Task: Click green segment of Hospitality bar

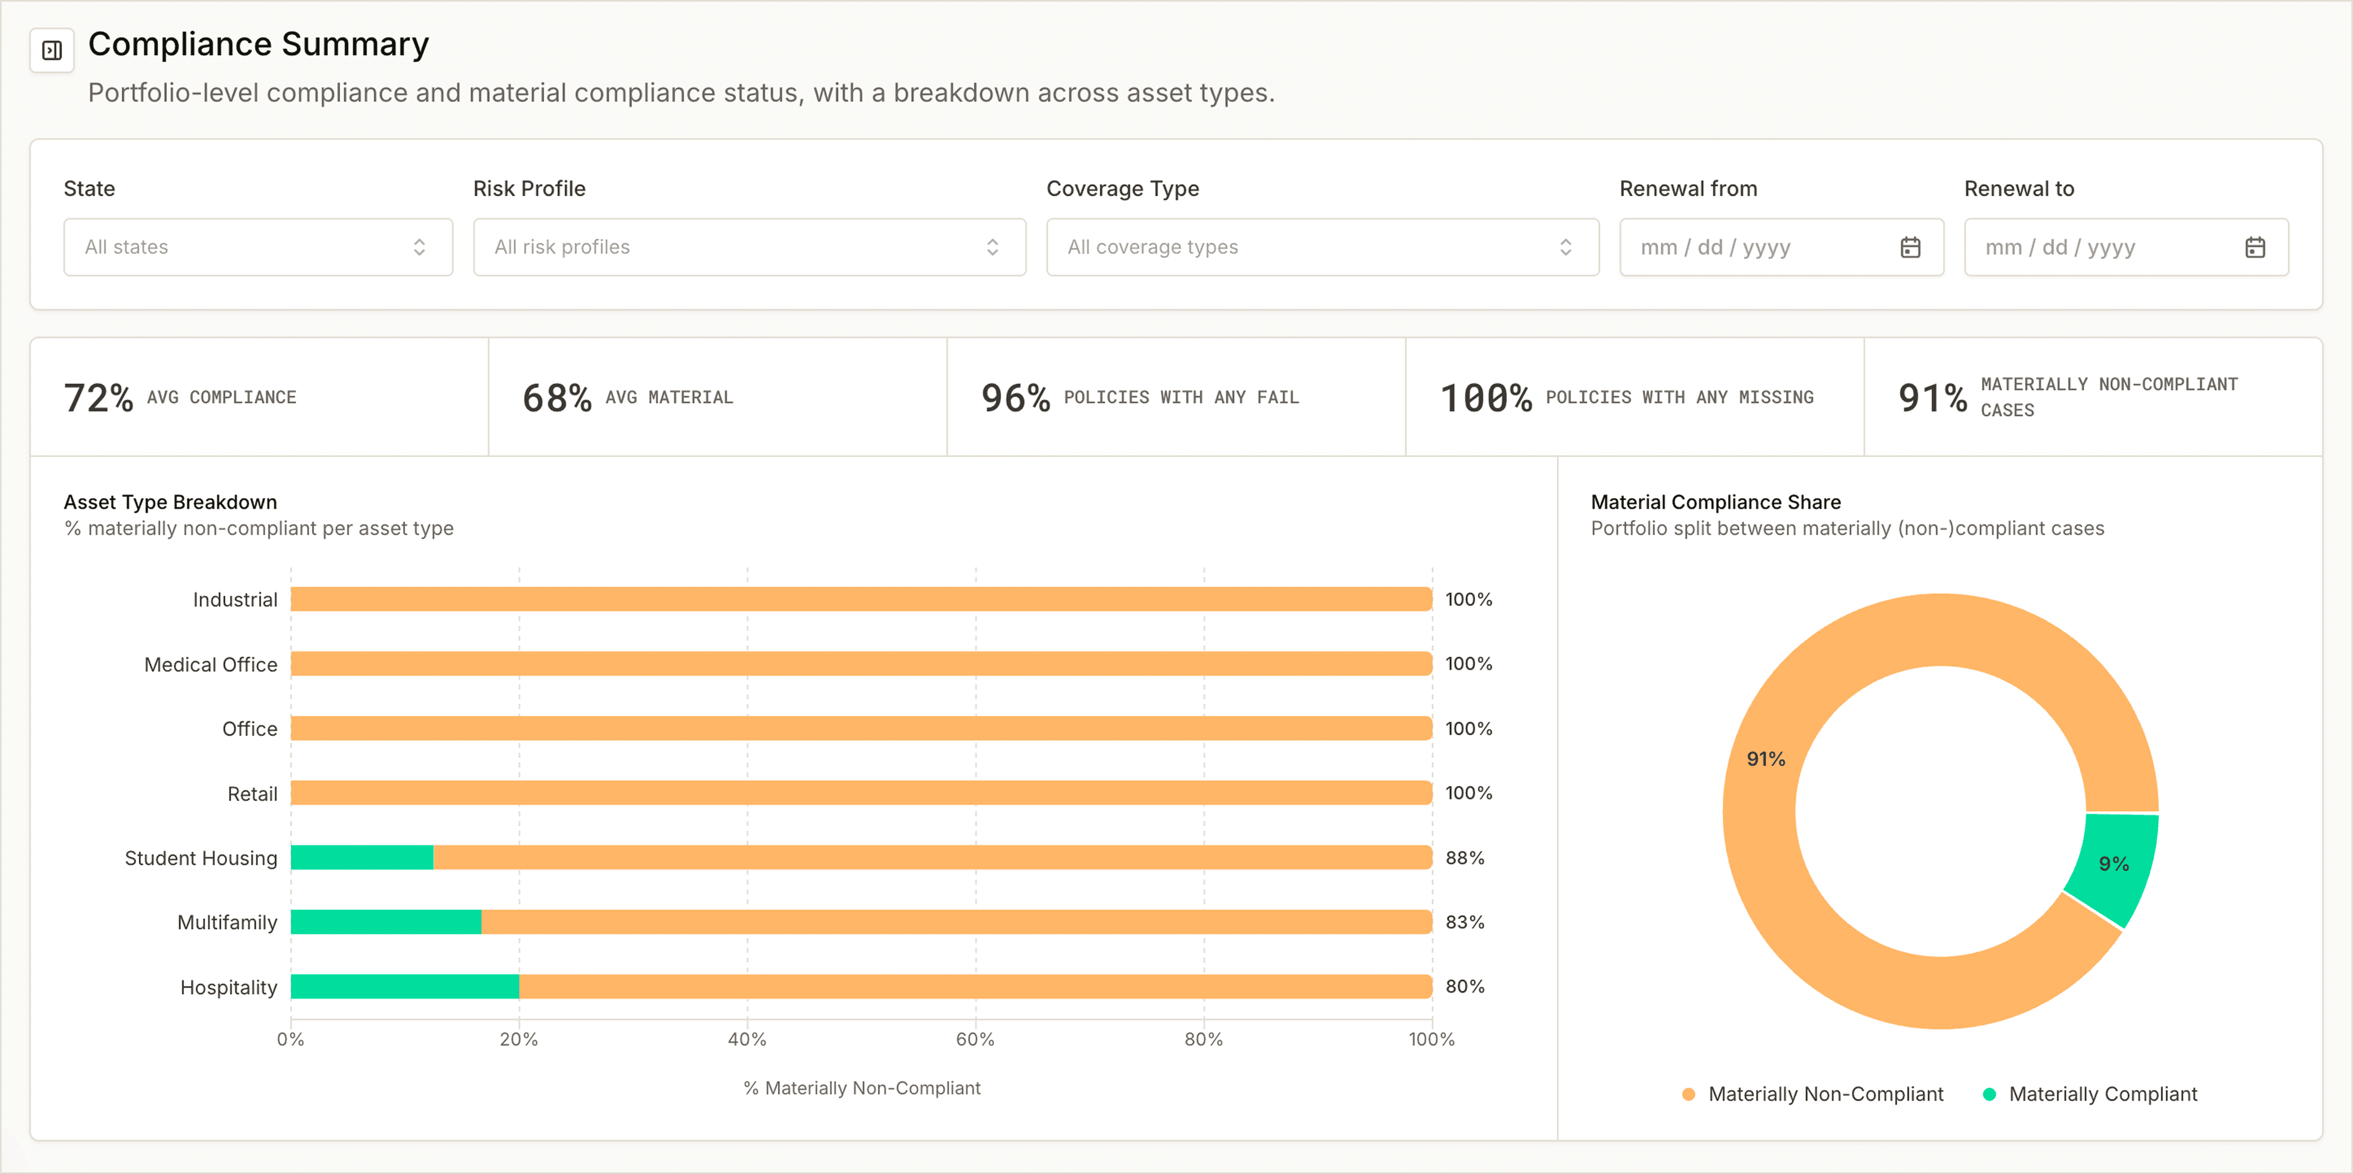Action: [x=404, y=987]
